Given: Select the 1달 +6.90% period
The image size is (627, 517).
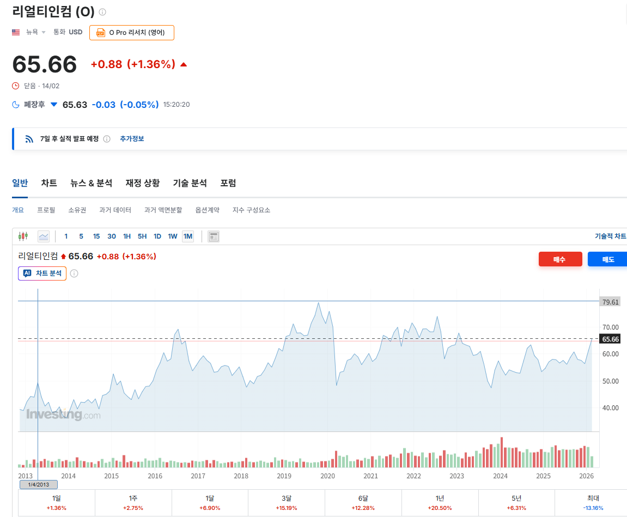Looking at the screenshot, I should coord(210,503).
